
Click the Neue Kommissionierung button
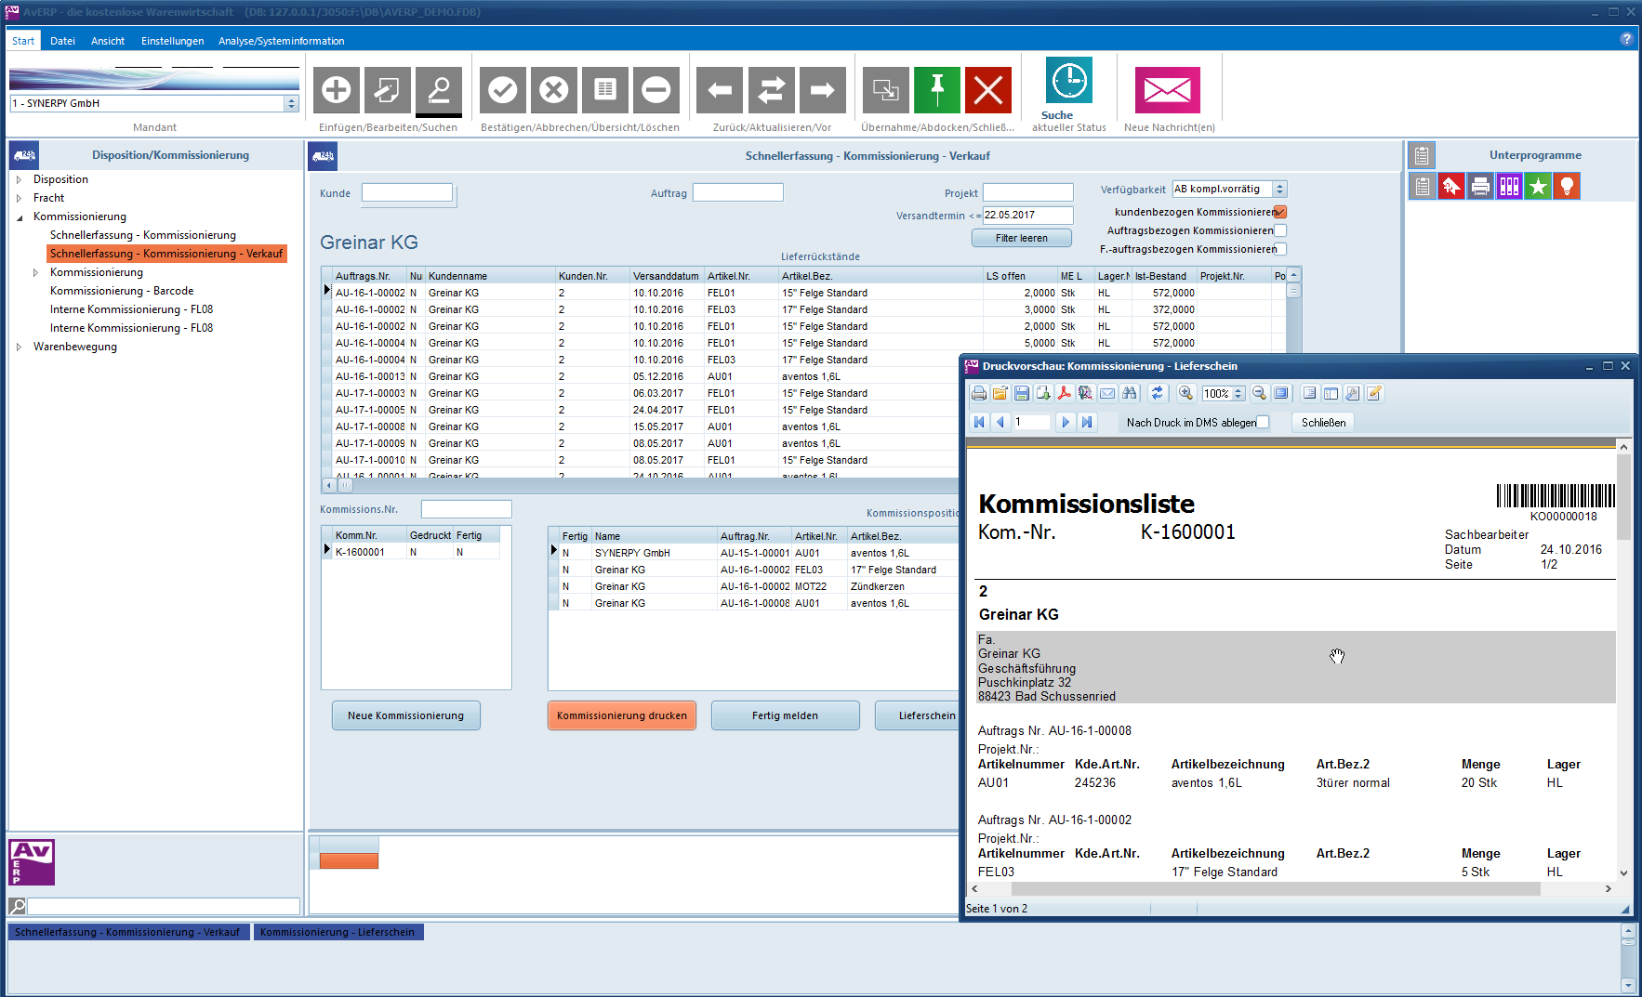pos(405,715)
